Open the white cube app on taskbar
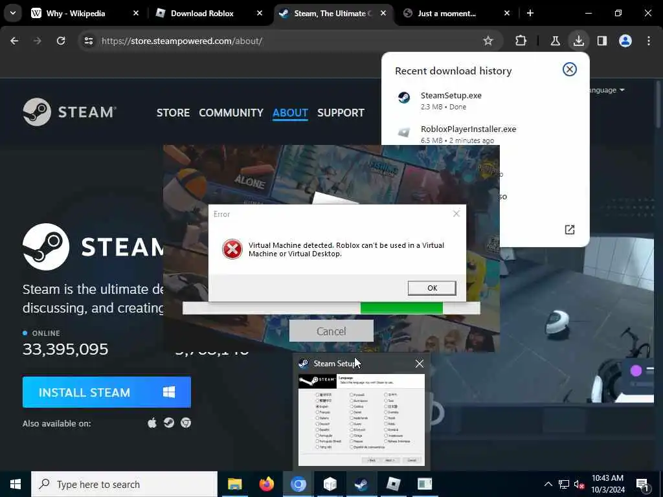 click(330, 484)
